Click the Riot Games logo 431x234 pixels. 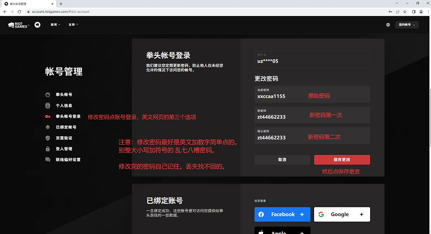(18, 25)
